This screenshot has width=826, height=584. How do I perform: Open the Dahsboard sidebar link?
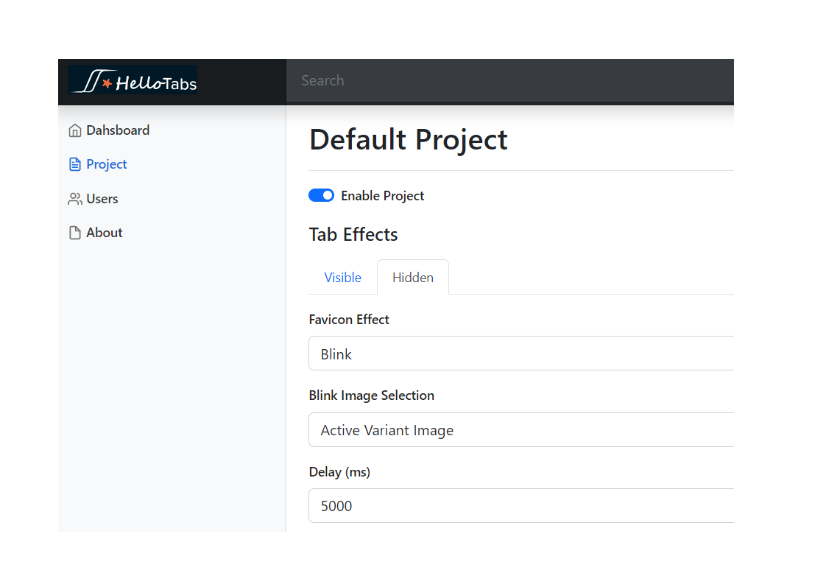[109, 130]
